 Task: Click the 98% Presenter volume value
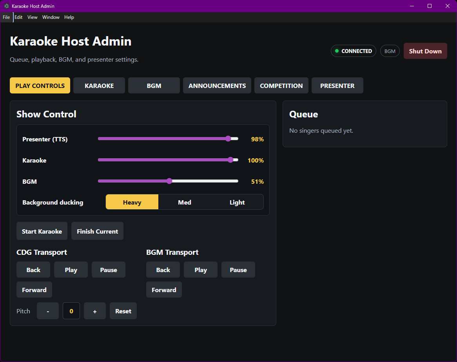click(x=258, y=139)
